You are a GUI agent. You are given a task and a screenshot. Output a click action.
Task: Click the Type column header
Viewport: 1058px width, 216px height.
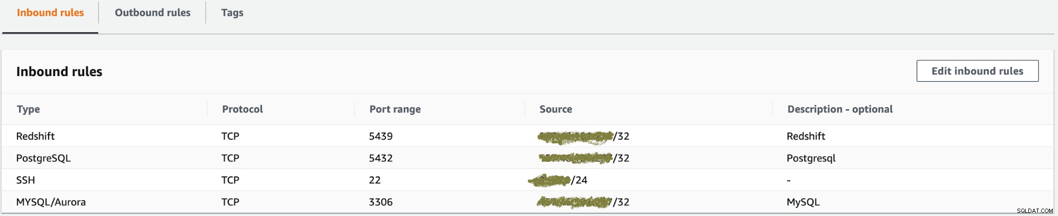click(x=28, y=109)
